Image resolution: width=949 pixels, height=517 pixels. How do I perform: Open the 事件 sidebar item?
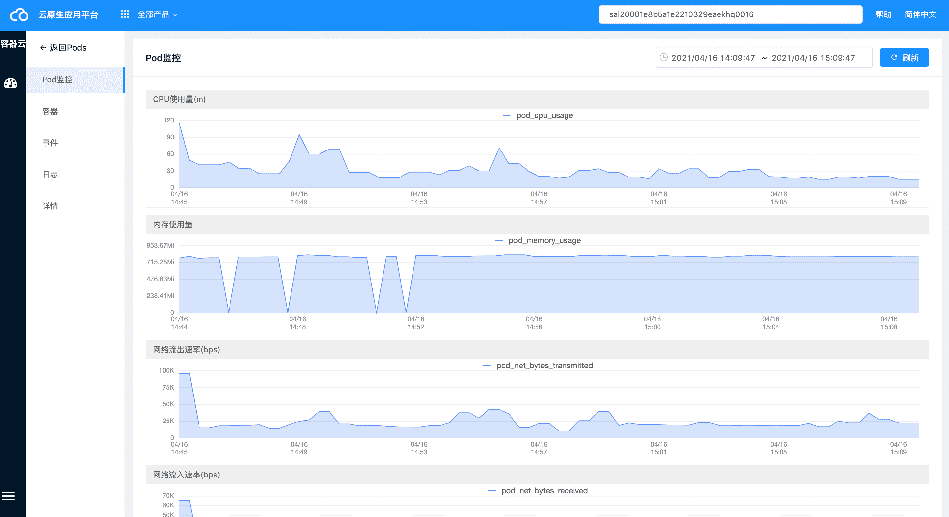coord(50,143)
